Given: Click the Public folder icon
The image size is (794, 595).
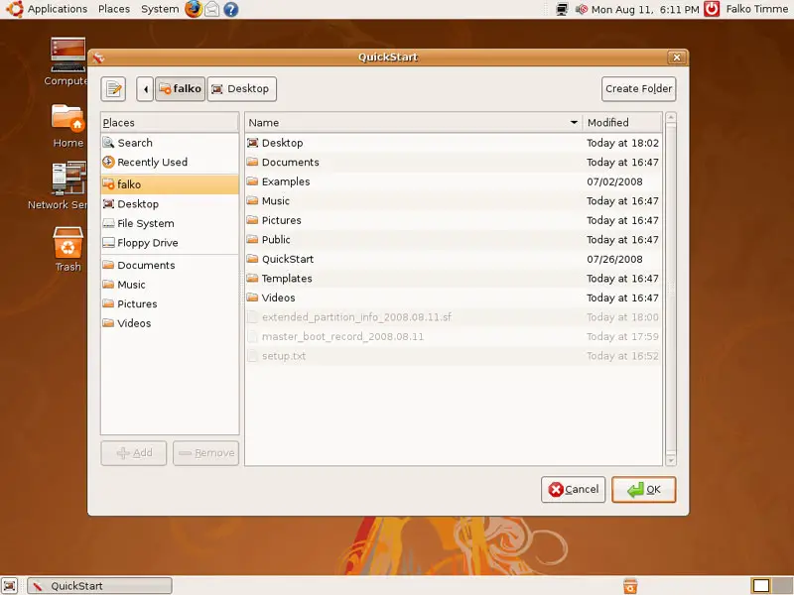Looking at the screenshot, I should 252,239.
